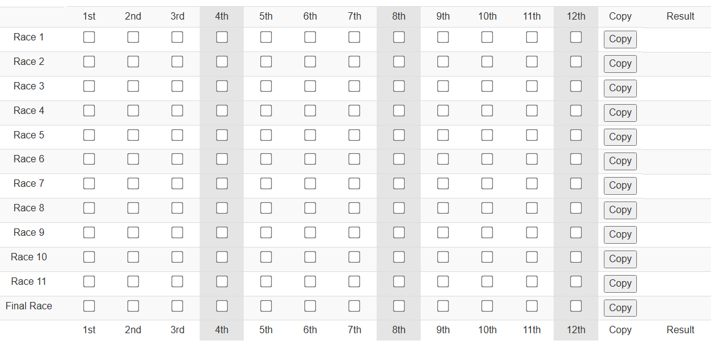The width and height of the screenshot is (711, 343).
Task: Select 1st place for the Final Race
Action: point(89,306)
